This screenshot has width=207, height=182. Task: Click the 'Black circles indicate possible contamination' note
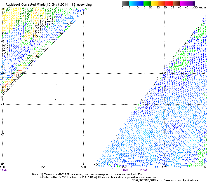tap(128, 177)
